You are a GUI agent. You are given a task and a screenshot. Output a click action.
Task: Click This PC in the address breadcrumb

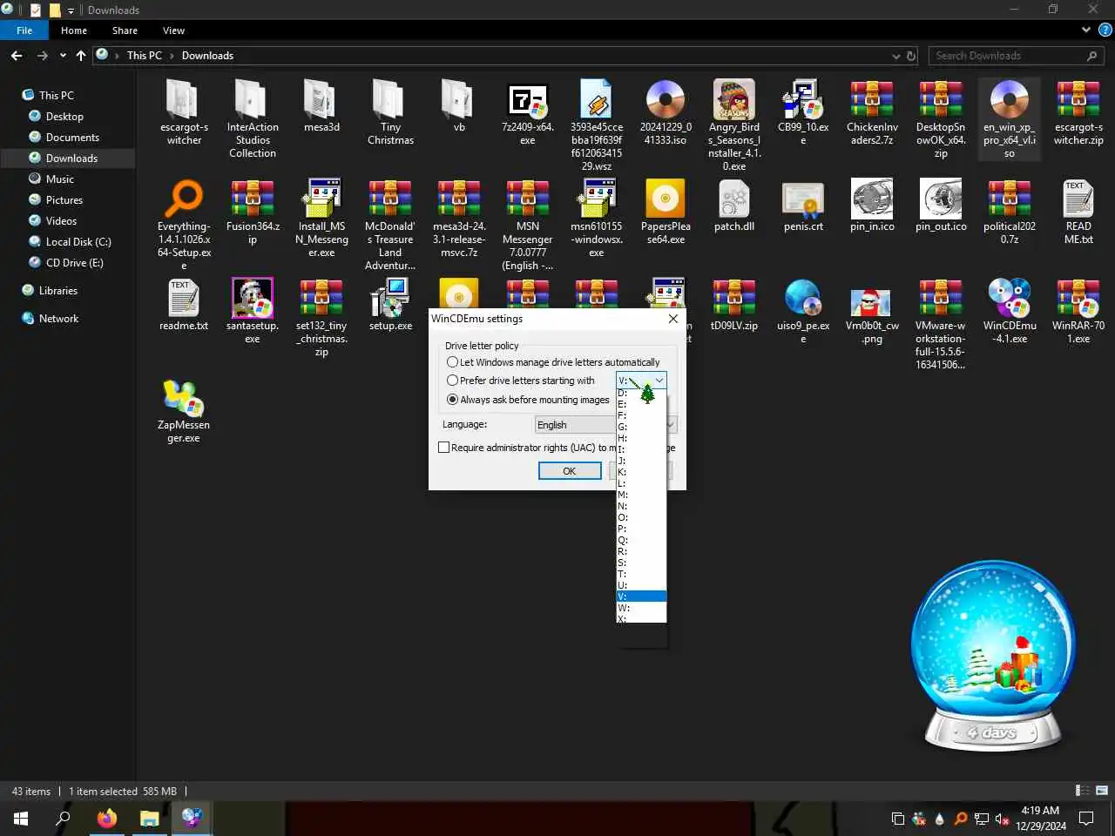pos(145,56)
